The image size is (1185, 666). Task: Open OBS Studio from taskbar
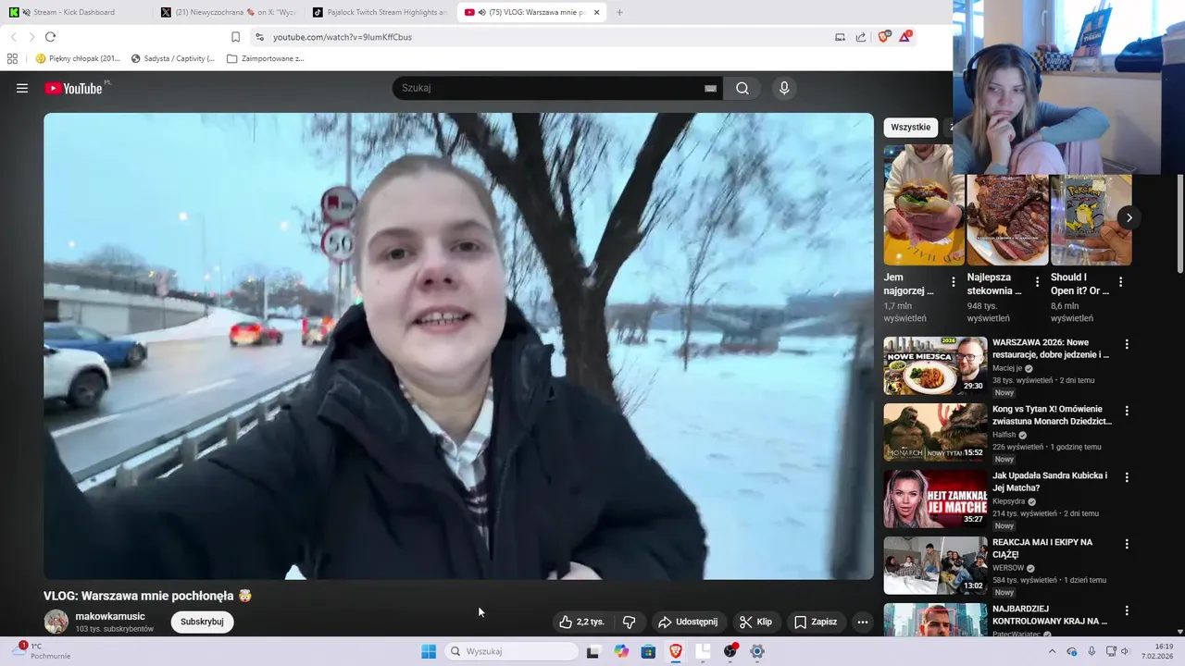point(730,651)
